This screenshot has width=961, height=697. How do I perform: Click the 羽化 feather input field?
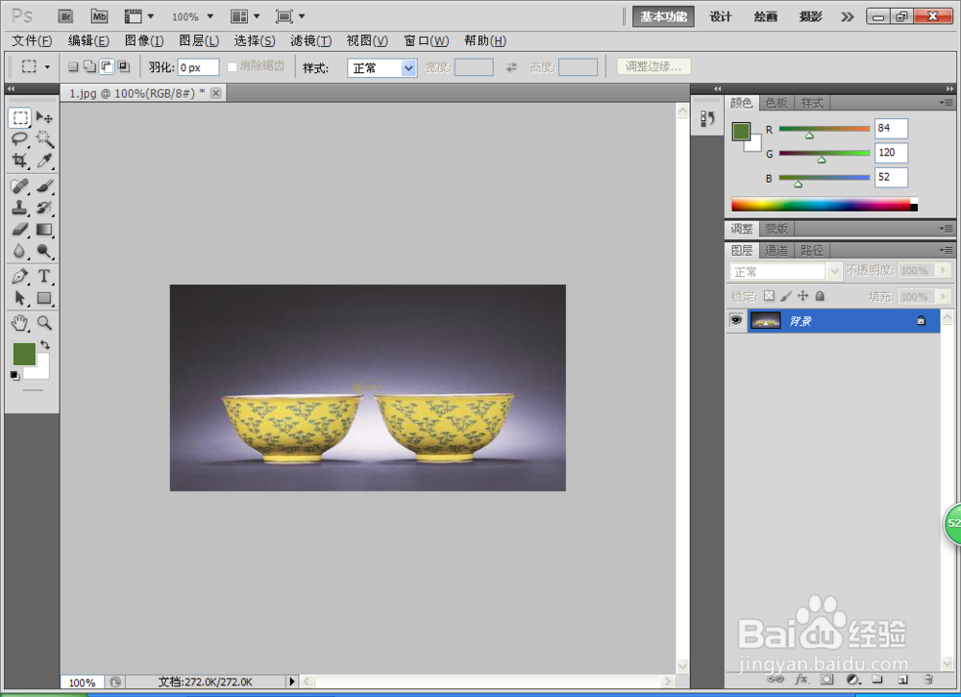click(x=198, y=67)
